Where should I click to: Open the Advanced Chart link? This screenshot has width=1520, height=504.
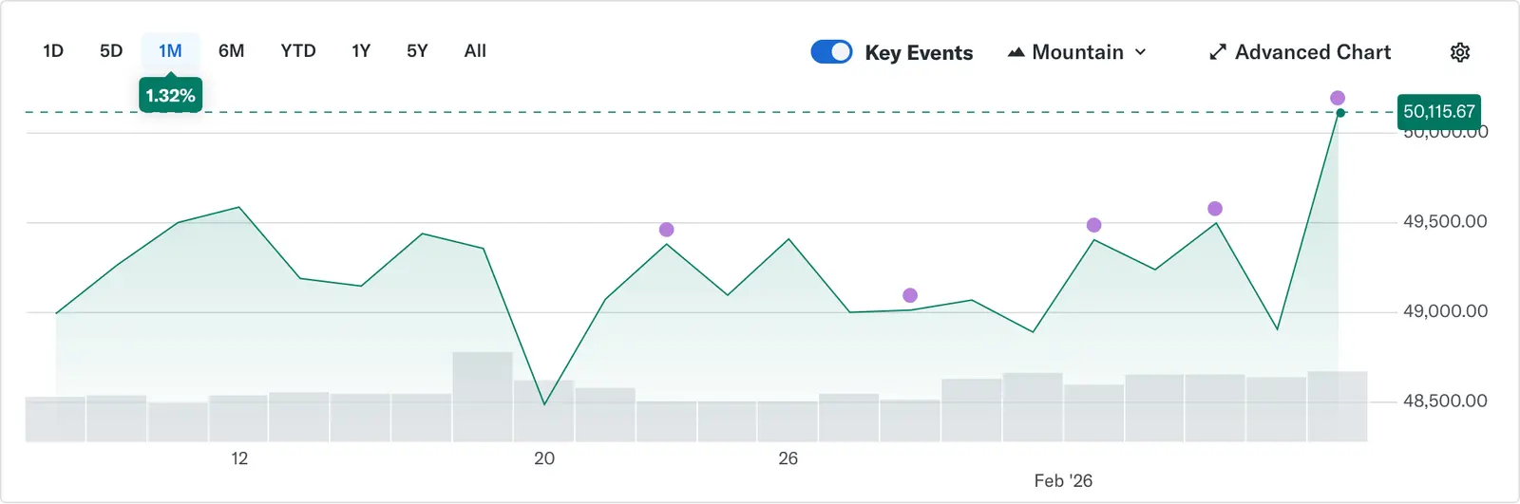click(1312, 52)
